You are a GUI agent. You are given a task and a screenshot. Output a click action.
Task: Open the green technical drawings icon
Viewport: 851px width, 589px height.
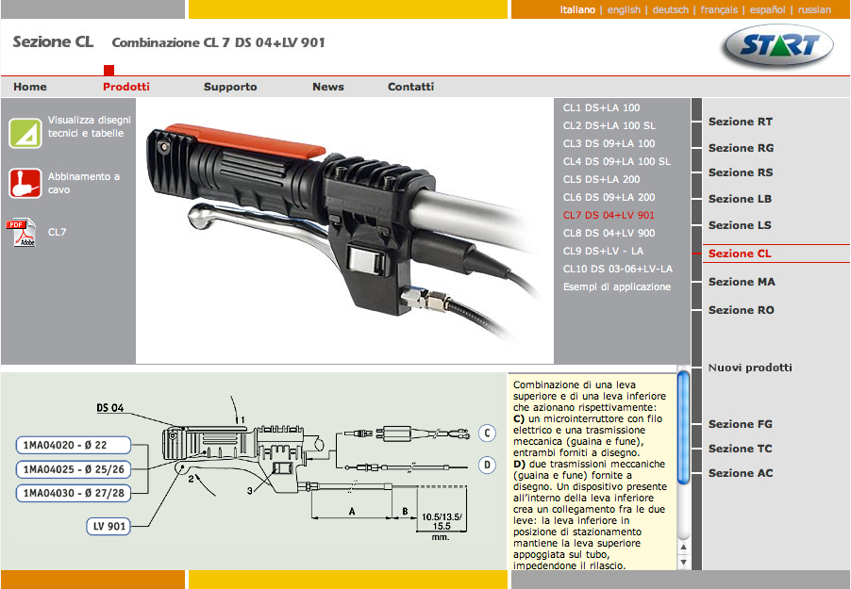click(25, 133)
